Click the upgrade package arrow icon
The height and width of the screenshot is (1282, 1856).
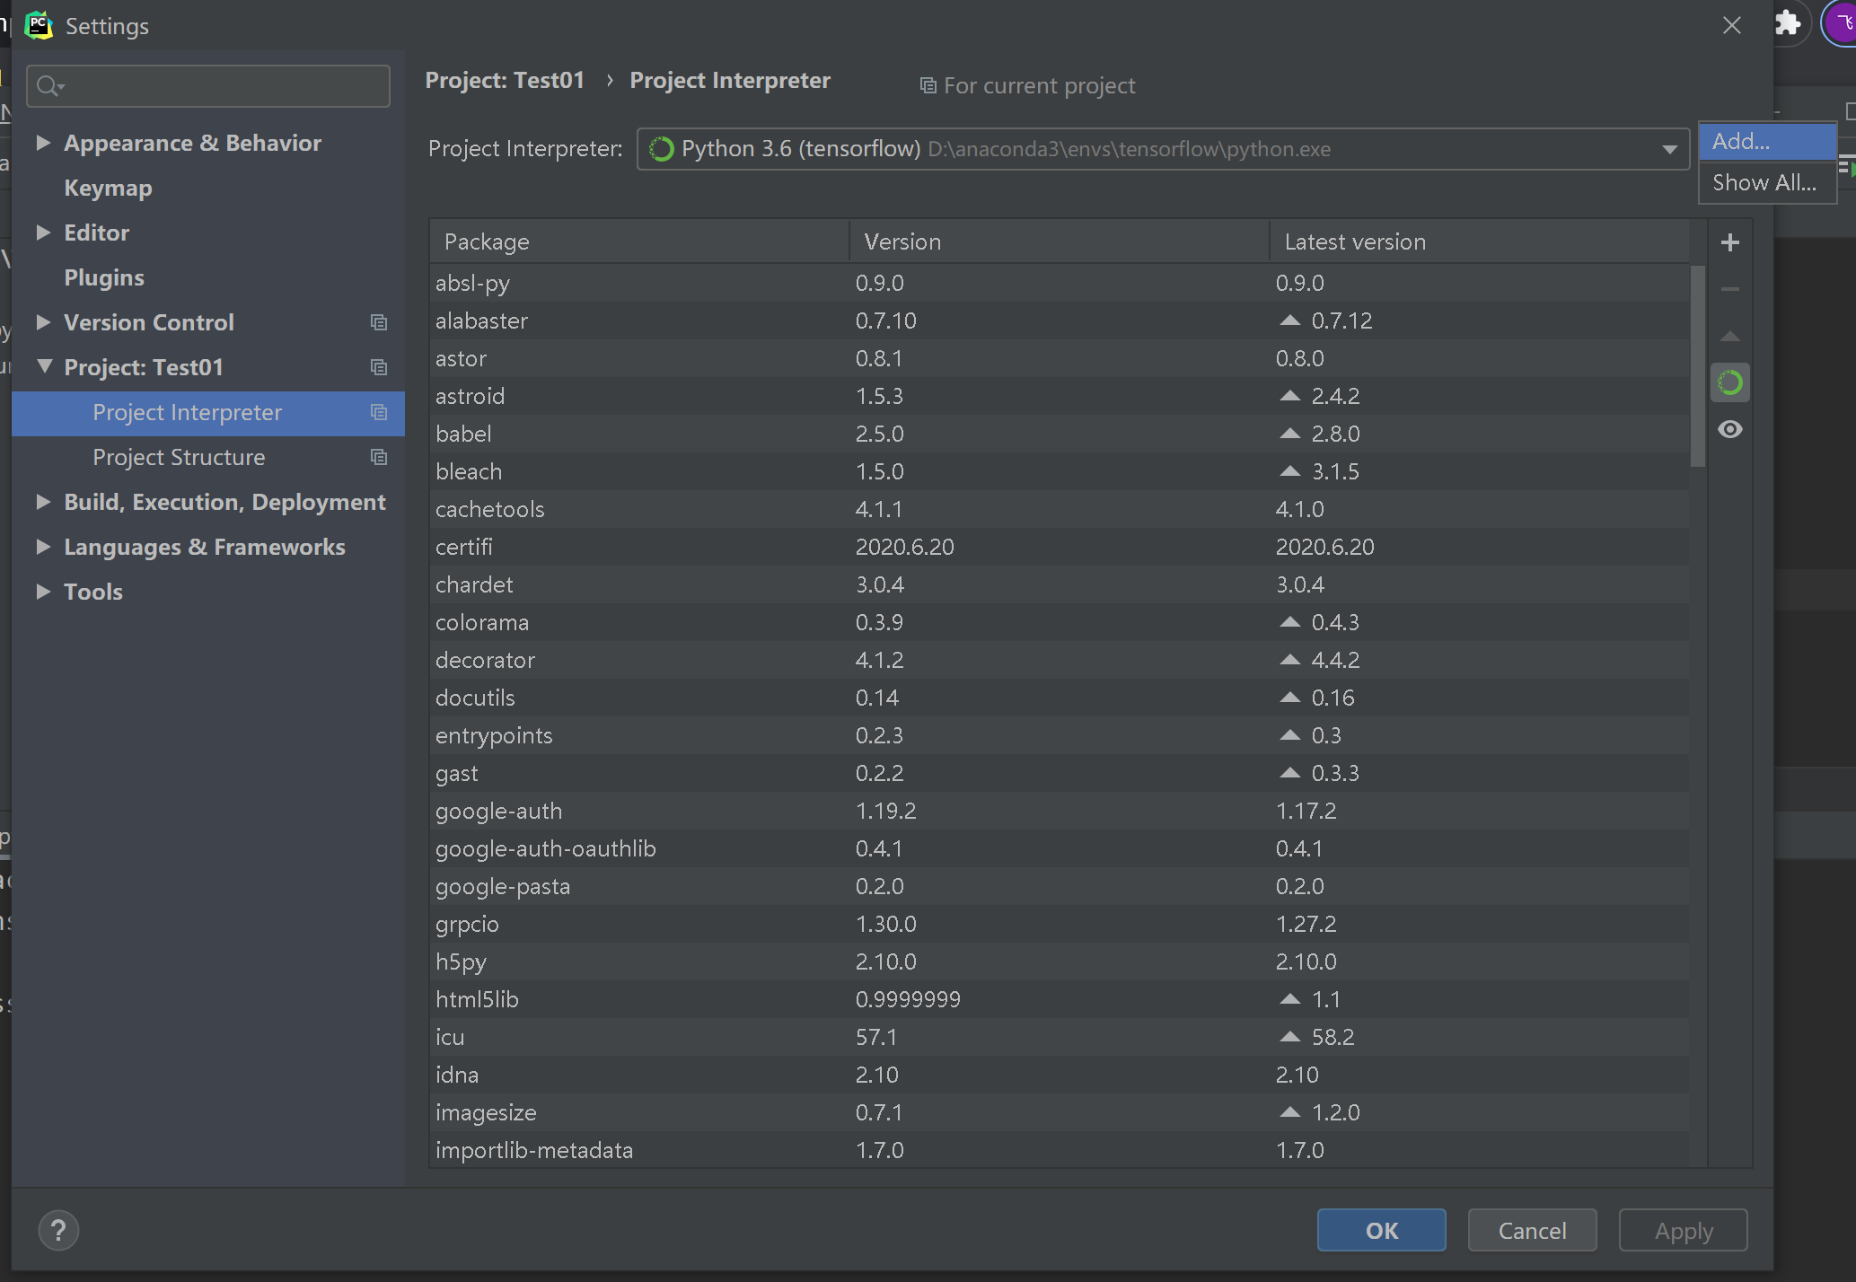[1729, 337]
